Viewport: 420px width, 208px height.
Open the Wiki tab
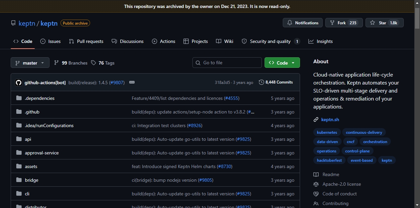pos(225,41)
